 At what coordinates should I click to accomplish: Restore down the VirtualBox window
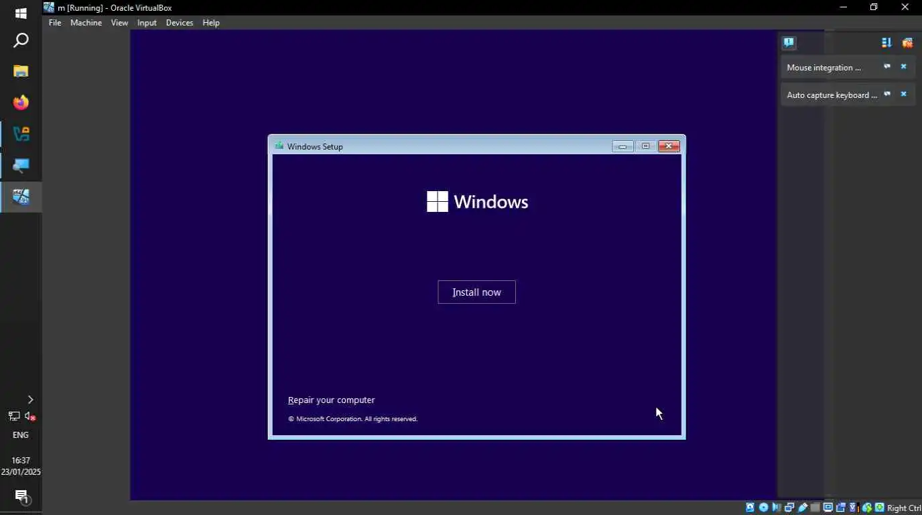[x=874, y=7]
